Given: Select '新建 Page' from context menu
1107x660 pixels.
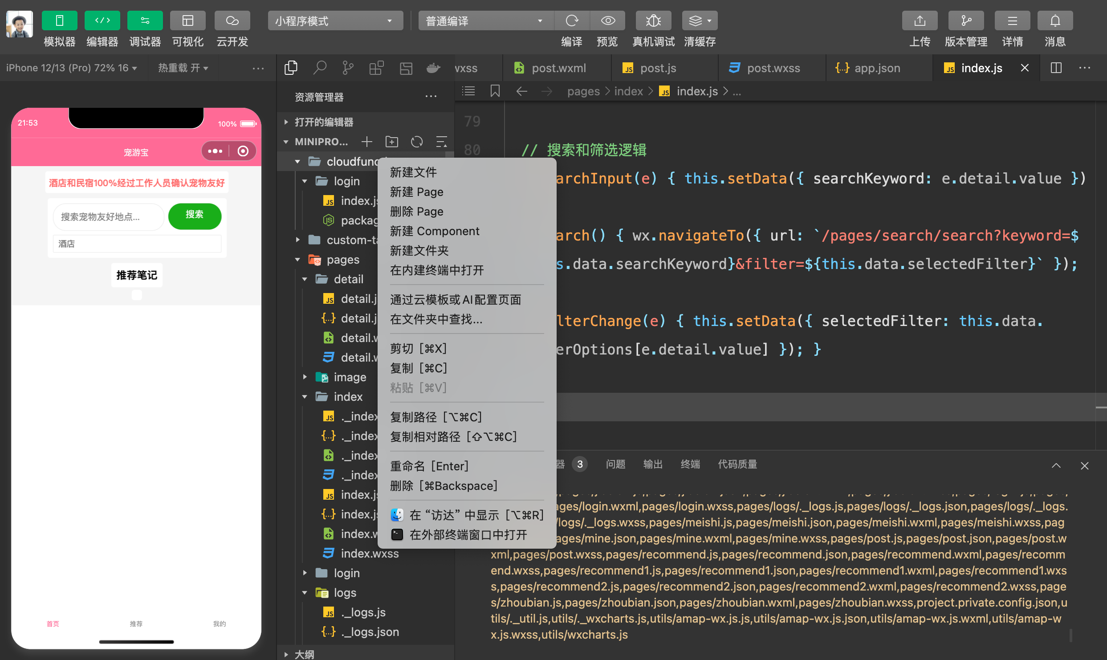Looking at the screenshot, I should [416, 192].
